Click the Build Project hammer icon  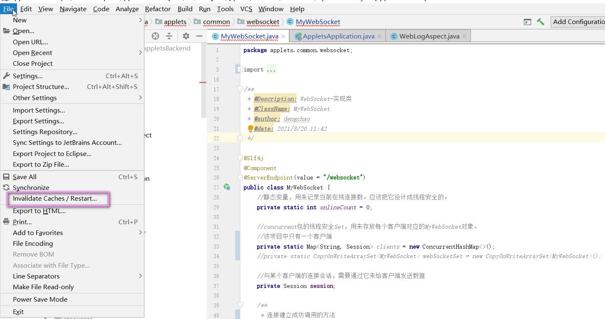(540, 22)
